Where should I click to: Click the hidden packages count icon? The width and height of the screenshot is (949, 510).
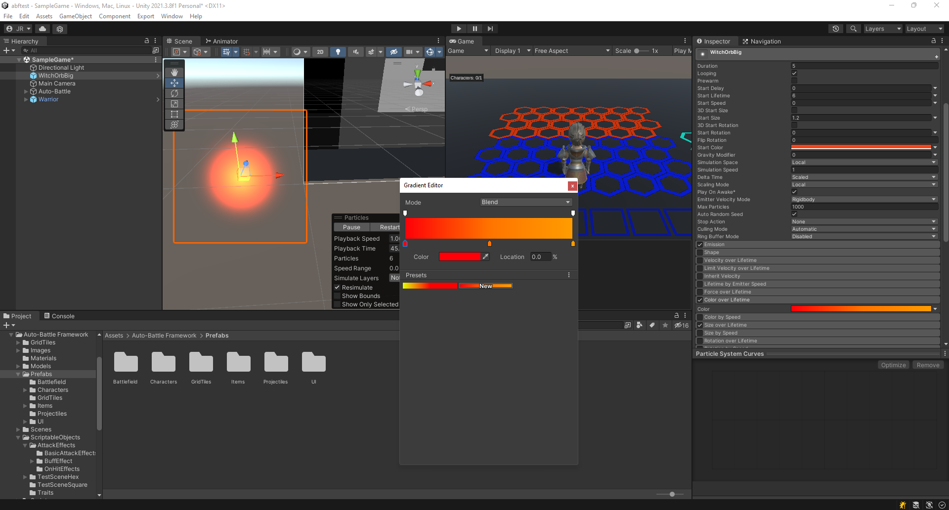(682, 325)
